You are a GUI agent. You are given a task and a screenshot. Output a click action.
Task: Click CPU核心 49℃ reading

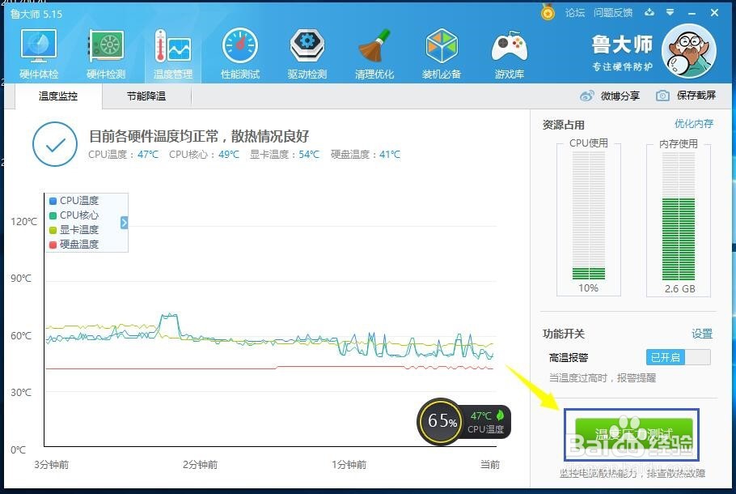point(204,155)
